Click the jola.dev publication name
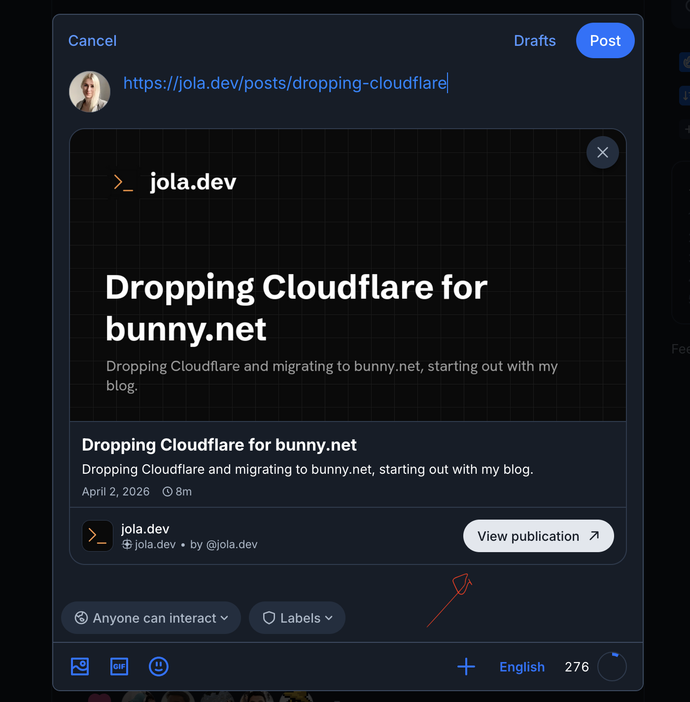Image resolution: width=690 pixels, height=702 pixels. (x=145, y=529)
